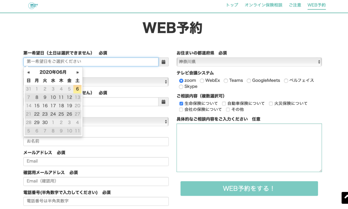This screenshot has width=348, height=209.
Task: Choose GoogleMeets as video conference system
Action: pyautogui.click(x=249, y=81)
